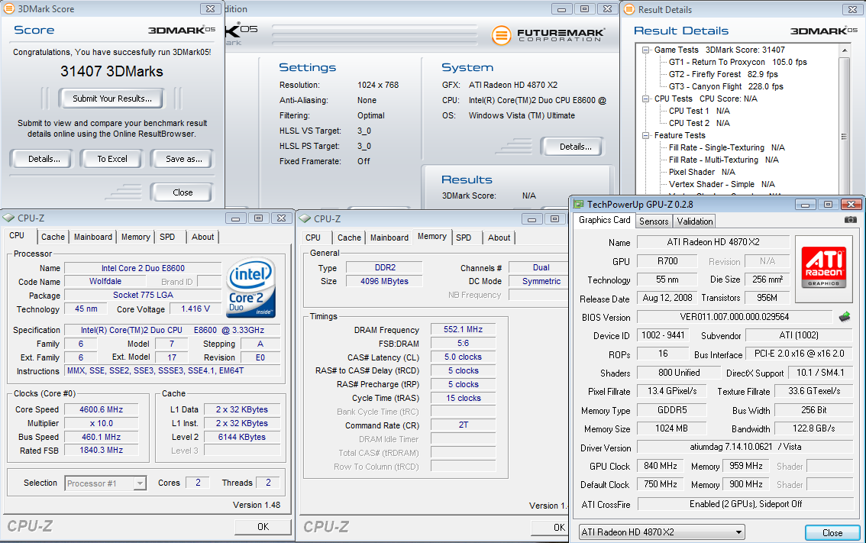Click the To Excel button
Screen dimensions: 866x543
tap(112, 159)
